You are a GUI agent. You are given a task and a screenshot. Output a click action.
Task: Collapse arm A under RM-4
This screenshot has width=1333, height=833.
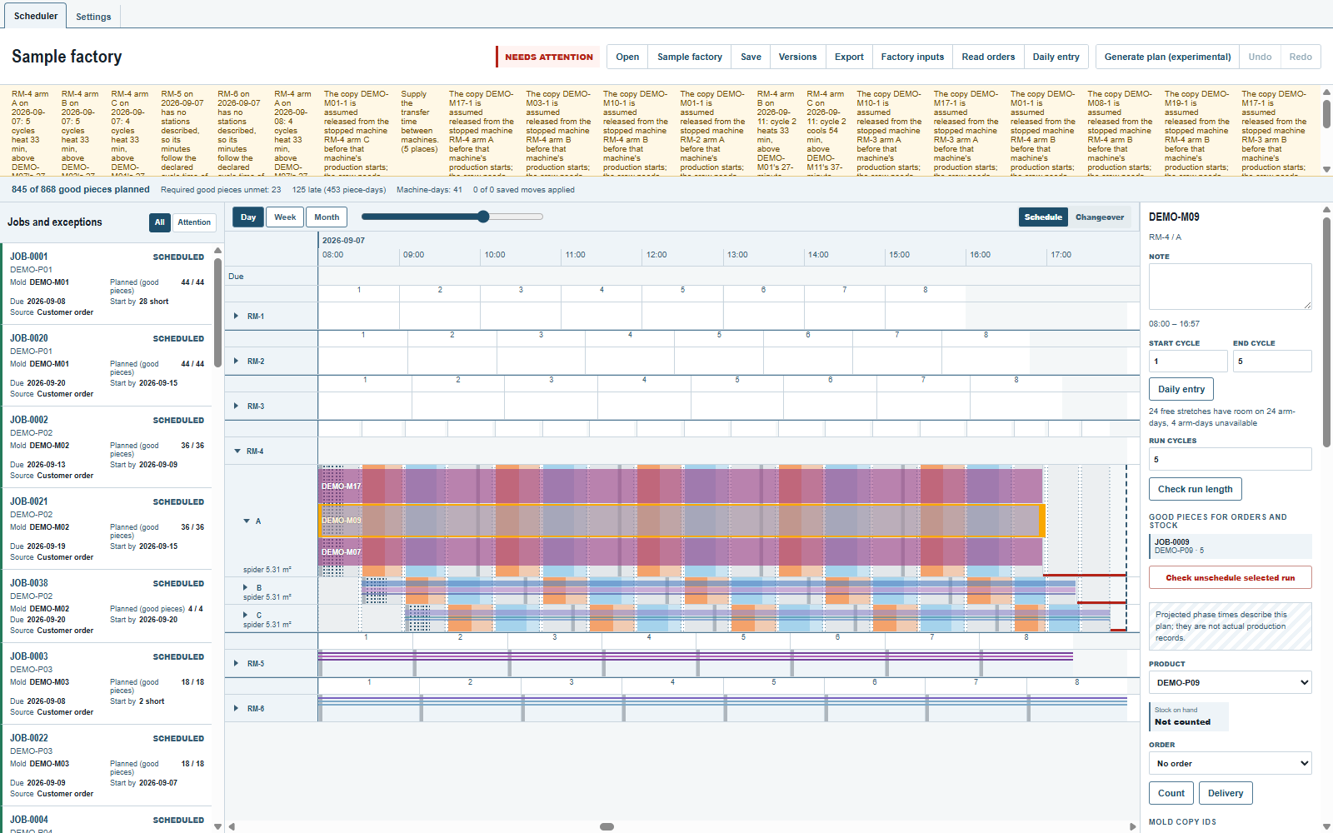pyautogui.click(x=247, y=521)
